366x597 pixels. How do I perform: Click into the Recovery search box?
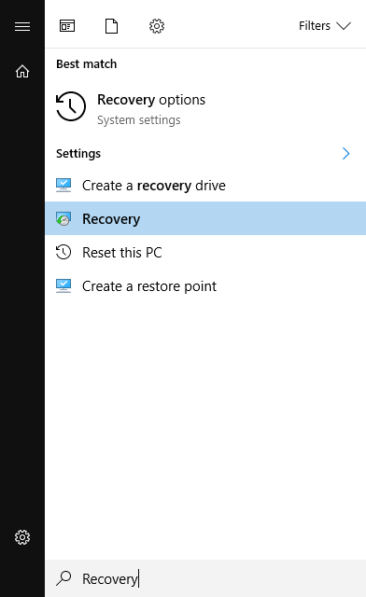tap(205, 578)
